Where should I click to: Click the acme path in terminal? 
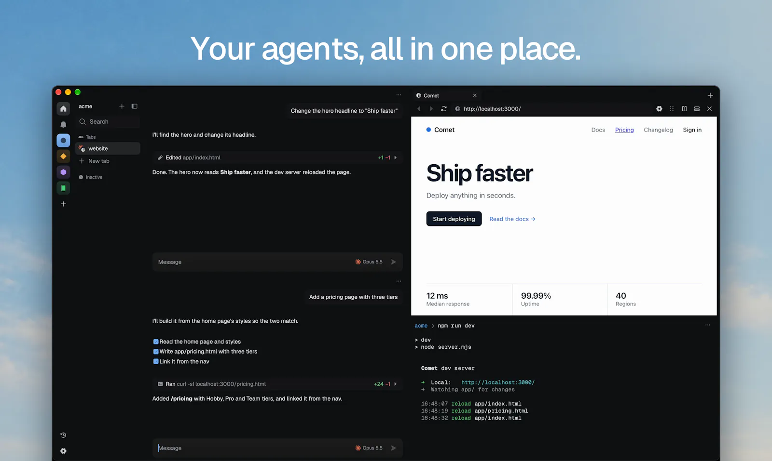(x=421, y=326)
